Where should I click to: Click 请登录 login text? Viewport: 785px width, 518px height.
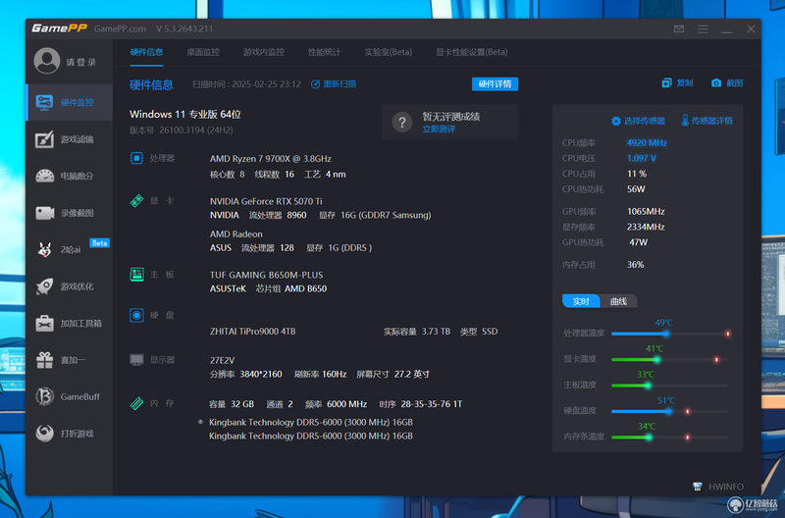coord(81,62)
